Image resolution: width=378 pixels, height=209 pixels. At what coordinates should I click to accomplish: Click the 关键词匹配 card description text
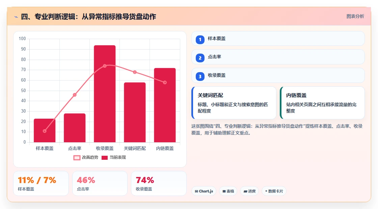click(233, 108)
